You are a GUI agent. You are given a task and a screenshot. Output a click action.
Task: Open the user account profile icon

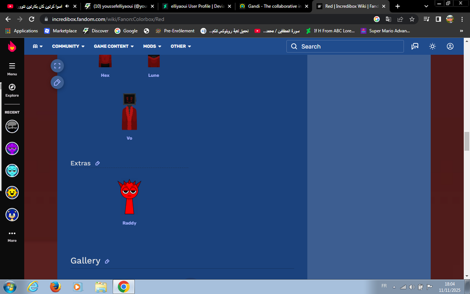click(x=450, y=46)
